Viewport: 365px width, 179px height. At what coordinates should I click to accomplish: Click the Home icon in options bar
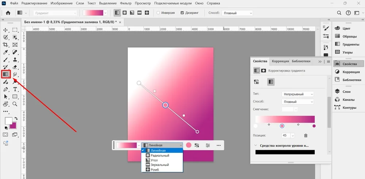point(8,13)
